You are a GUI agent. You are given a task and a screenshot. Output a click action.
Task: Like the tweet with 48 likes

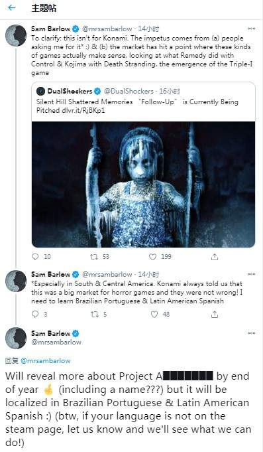pos(154,314)
